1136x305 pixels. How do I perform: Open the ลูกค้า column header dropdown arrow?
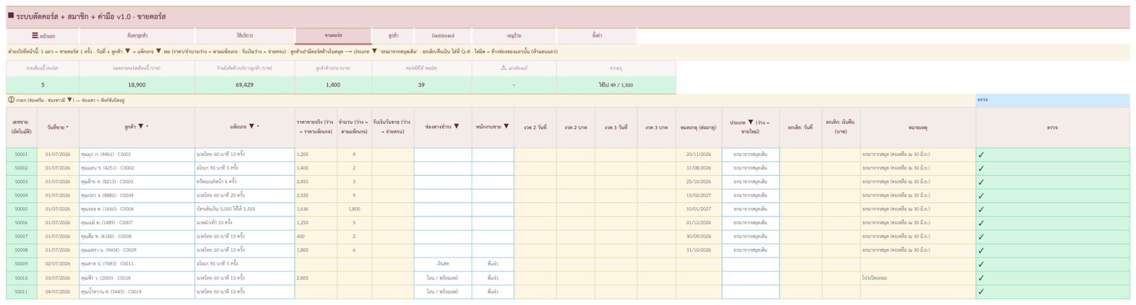(141, 126)
